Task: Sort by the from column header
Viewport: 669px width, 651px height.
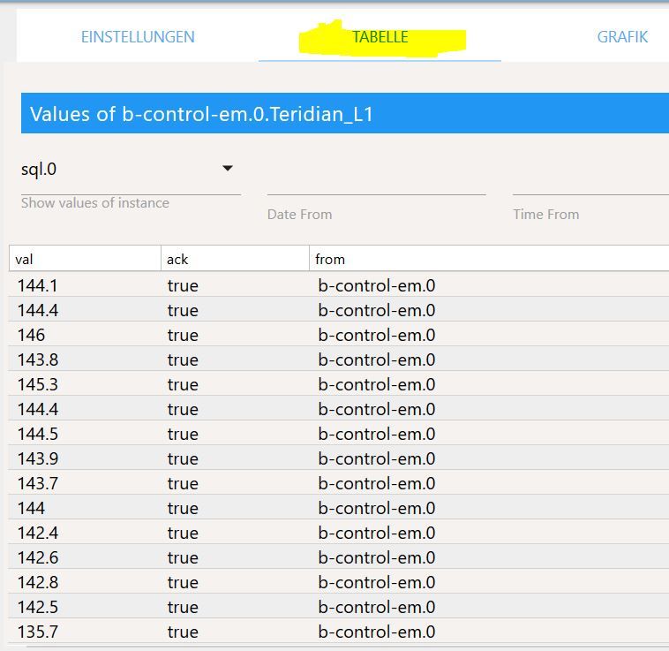Action: pyautogui.click(x=489, y=259)
